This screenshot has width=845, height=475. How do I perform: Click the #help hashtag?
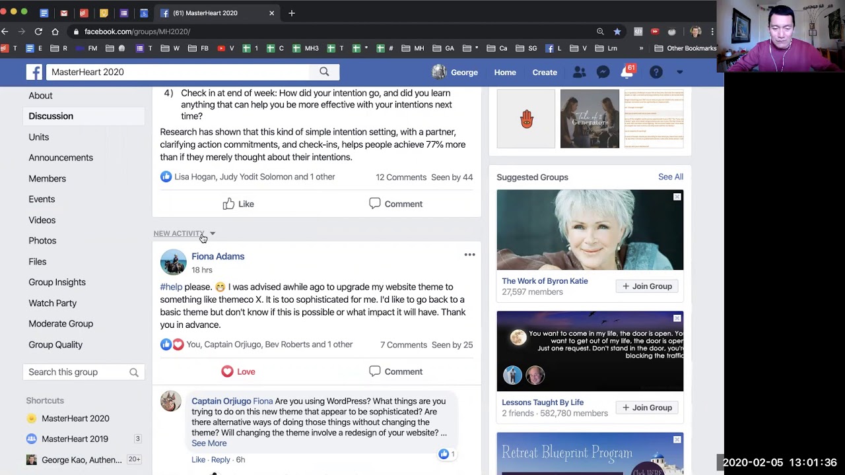[171, 287]
